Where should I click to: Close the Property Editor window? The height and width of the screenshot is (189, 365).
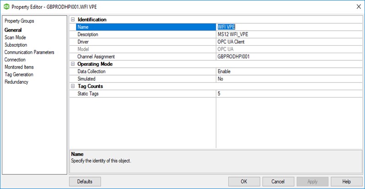click(x=358, y=6)
